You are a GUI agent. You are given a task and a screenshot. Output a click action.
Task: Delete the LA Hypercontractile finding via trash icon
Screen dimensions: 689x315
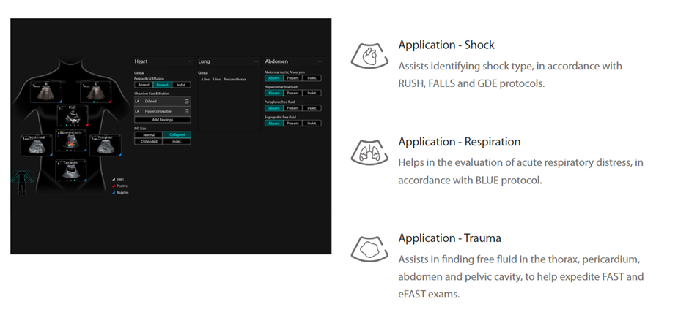tap(187, 111)
